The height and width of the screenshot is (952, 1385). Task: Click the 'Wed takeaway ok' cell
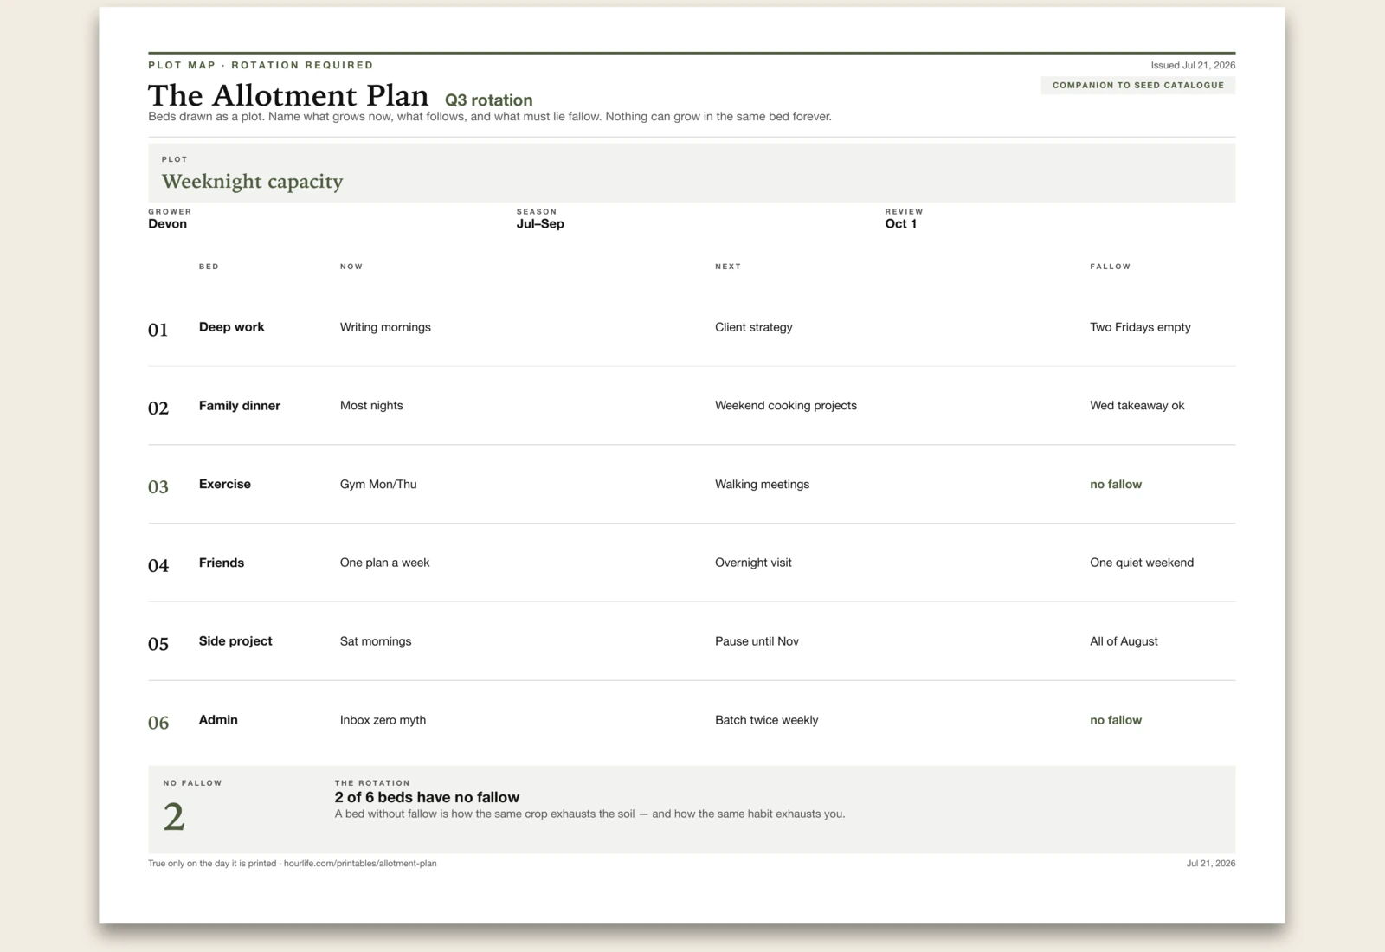[1137, 405]
